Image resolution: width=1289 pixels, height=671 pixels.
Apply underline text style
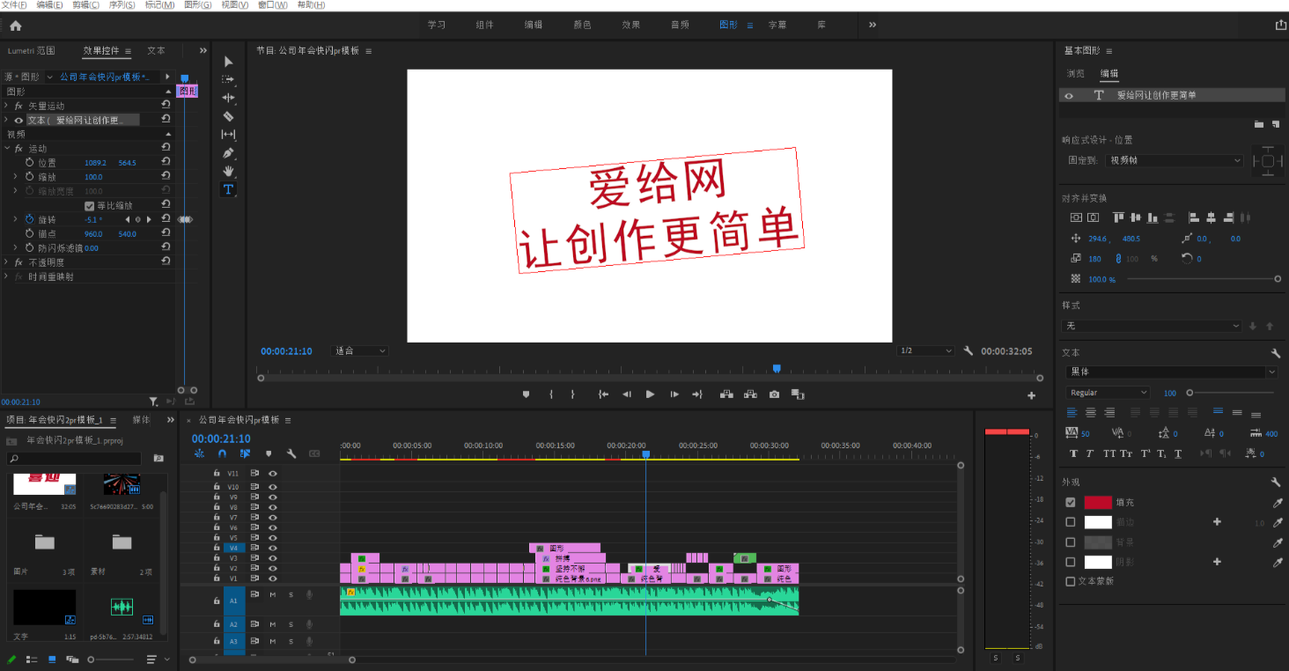tap(1178, 453)
